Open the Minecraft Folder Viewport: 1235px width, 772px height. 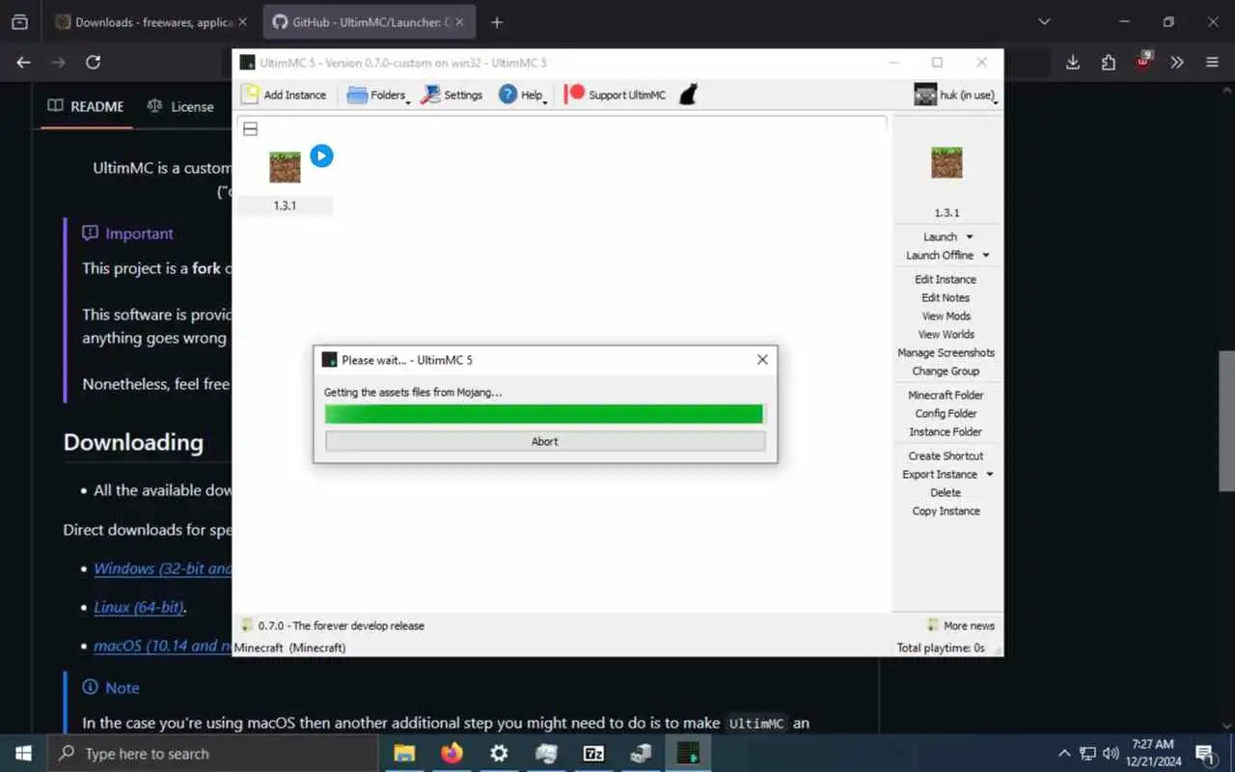pos(946,395)
